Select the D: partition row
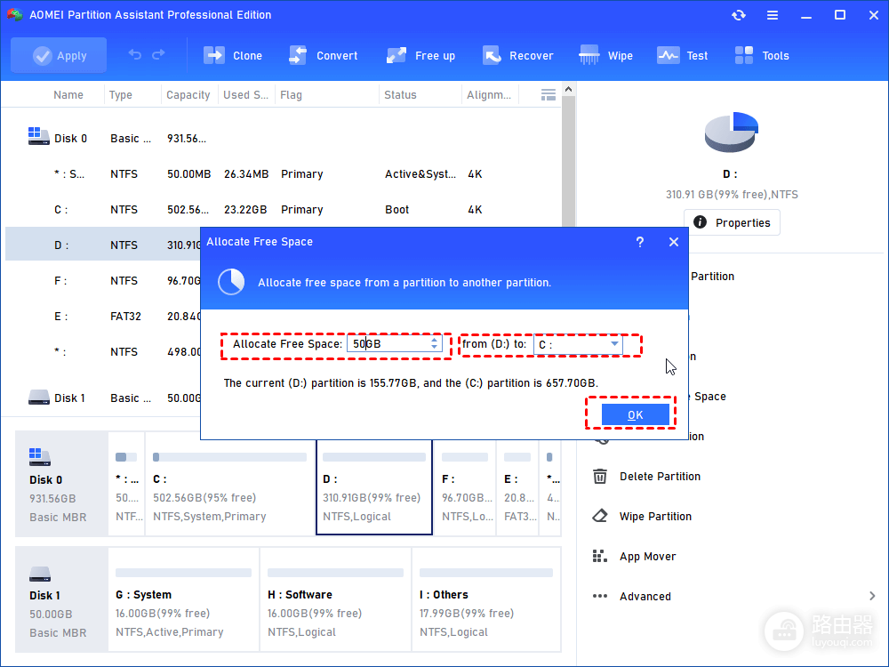This screenshot has width=889, height=667. (103, 245)
